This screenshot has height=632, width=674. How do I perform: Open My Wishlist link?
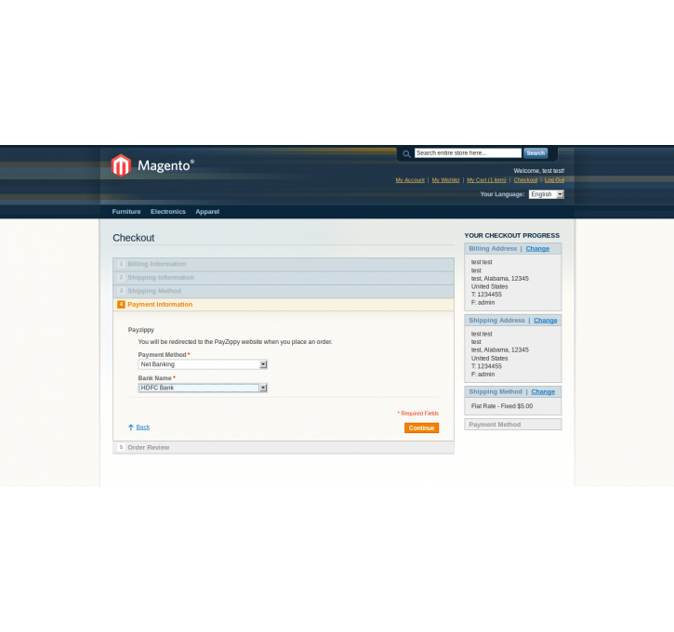(445, 180)
